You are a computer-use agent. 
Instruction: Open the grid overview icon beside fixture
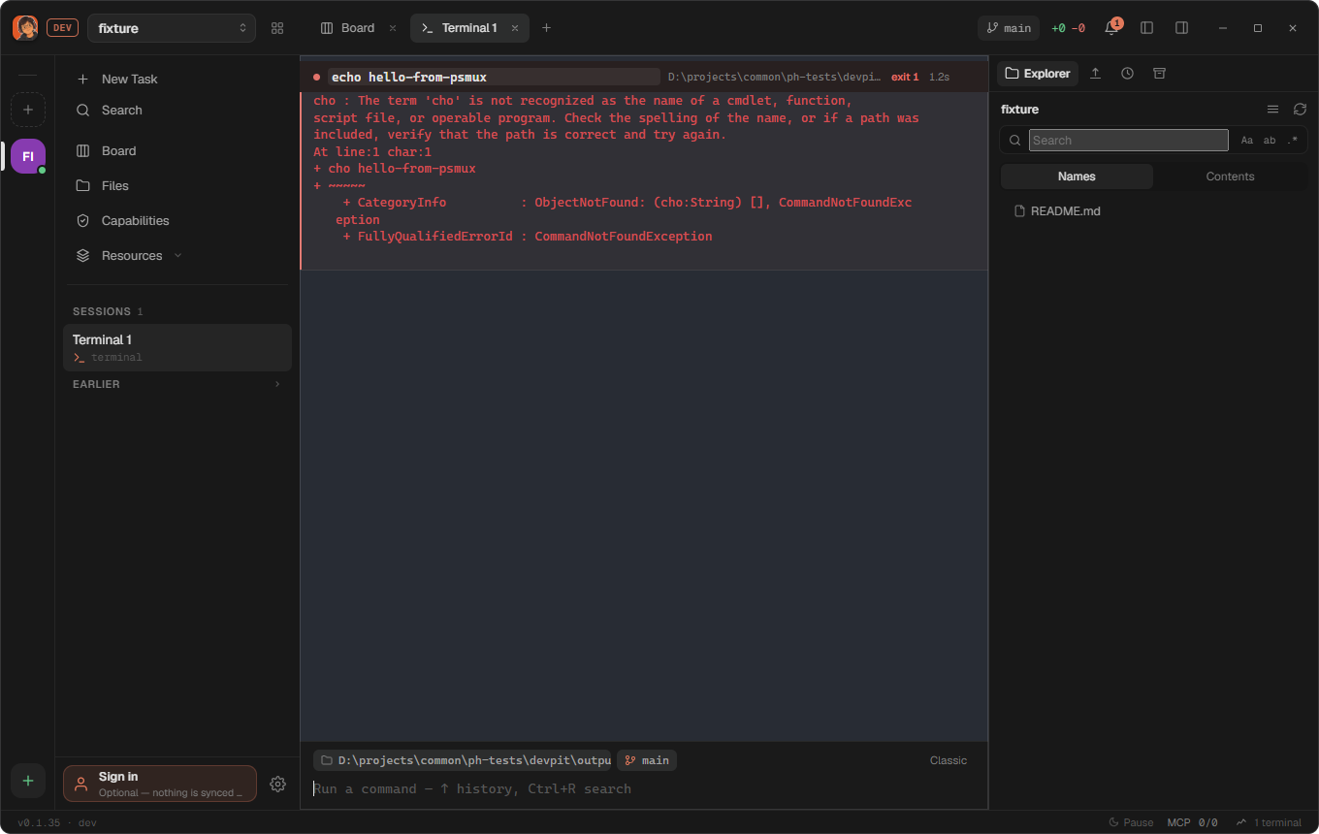click(x=277, y=28)
